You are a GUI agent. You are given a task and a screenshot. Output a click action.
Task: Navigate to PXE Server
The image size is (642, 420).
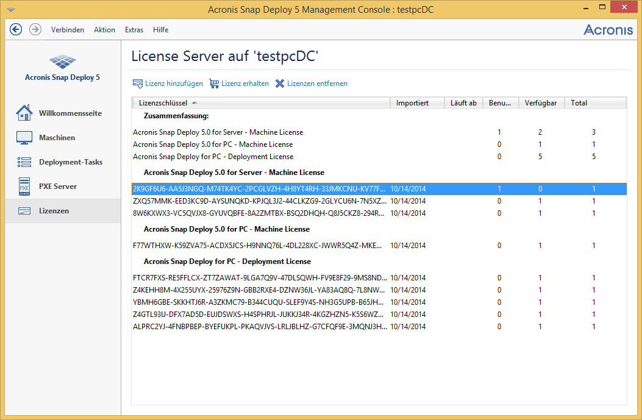coord(63,187)
